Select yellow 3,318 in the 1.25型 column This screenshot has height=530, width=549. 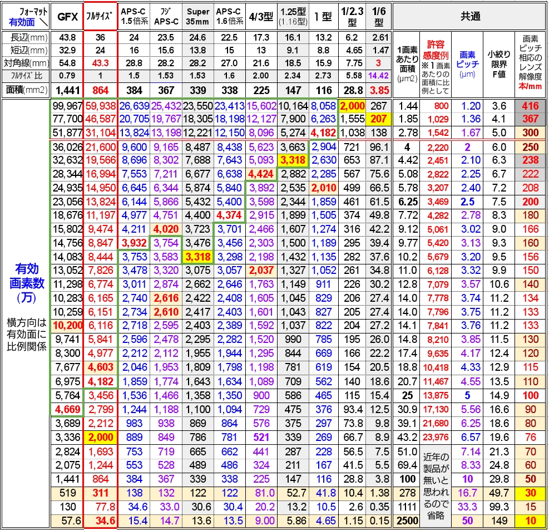tap(293, 160)
